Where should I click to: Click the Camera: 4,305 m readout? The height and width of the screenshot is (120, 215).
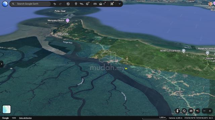[175, 118]
